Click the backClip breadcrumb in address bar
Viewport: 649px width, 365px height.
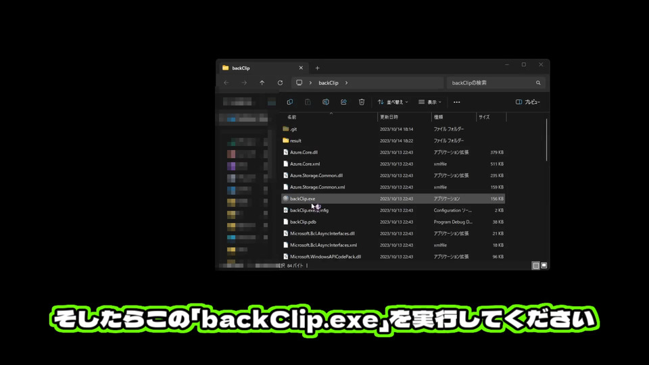(x=329, y=82)
